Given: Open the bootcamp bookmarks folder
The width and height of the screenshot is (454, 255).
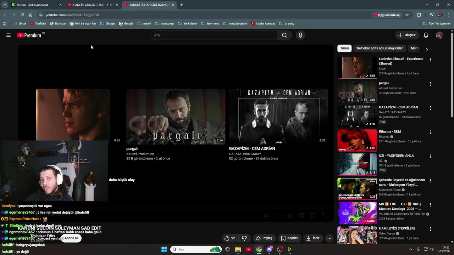Looking at the screenshot, I should tap(164, 24).
